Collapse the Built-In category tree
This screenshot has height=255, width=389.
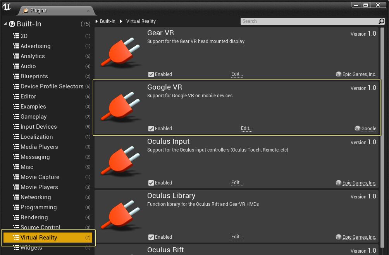5,24
